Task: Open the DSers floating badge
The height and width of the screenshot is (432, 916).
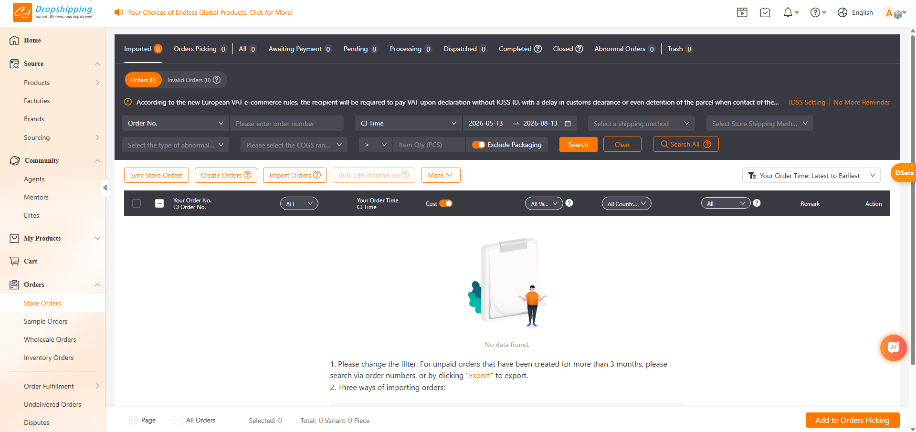Action: click(x=904, y=173)
